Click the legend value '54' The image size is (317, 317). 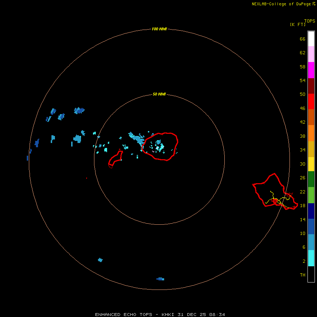point(303,80)
